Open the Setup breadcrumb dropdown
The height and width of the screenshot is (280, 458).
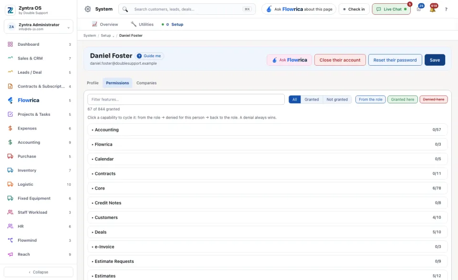[107, 36]
